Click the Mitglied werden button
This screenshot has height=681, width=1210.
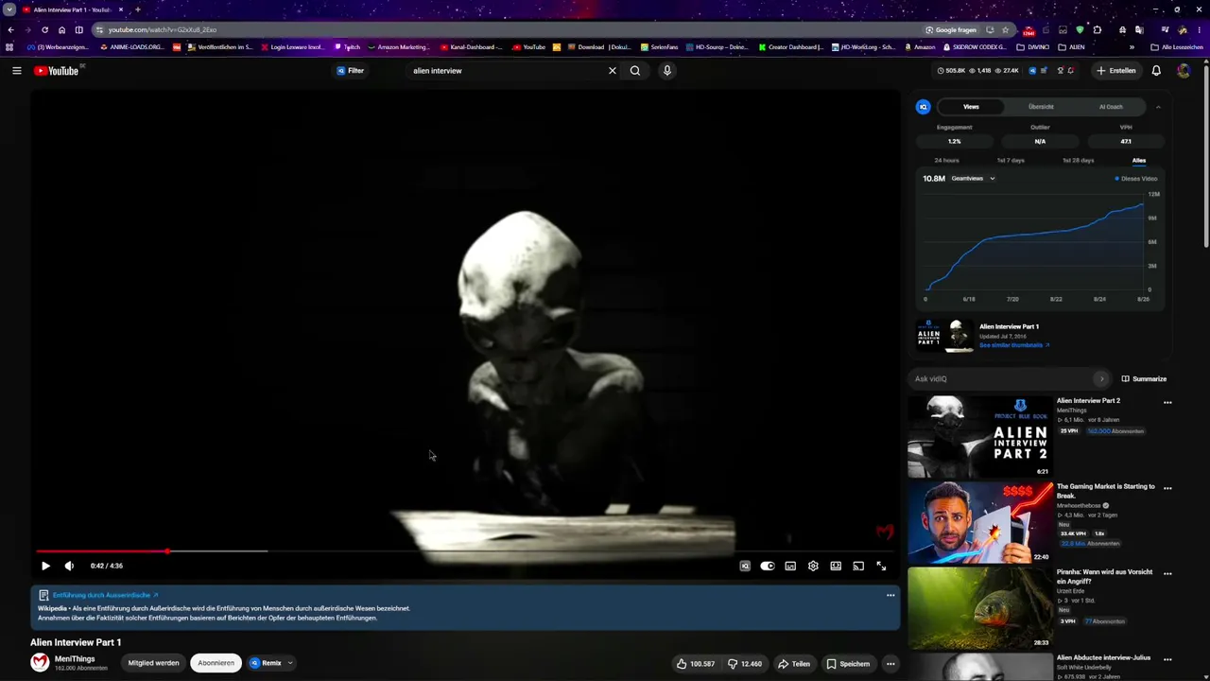(x=153, y=663)
